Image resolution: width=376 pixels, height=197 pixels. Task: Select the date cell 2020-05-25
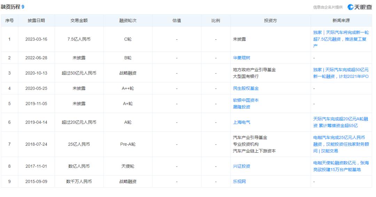point(36,89)
